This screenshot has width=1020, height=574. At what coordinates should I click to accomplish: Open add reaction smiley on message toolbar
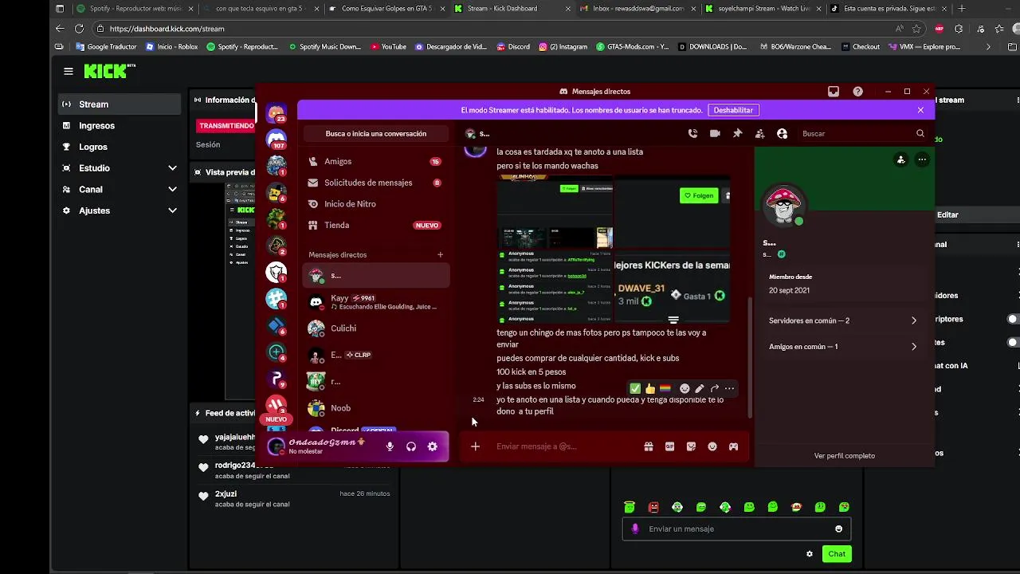point(685,388)
